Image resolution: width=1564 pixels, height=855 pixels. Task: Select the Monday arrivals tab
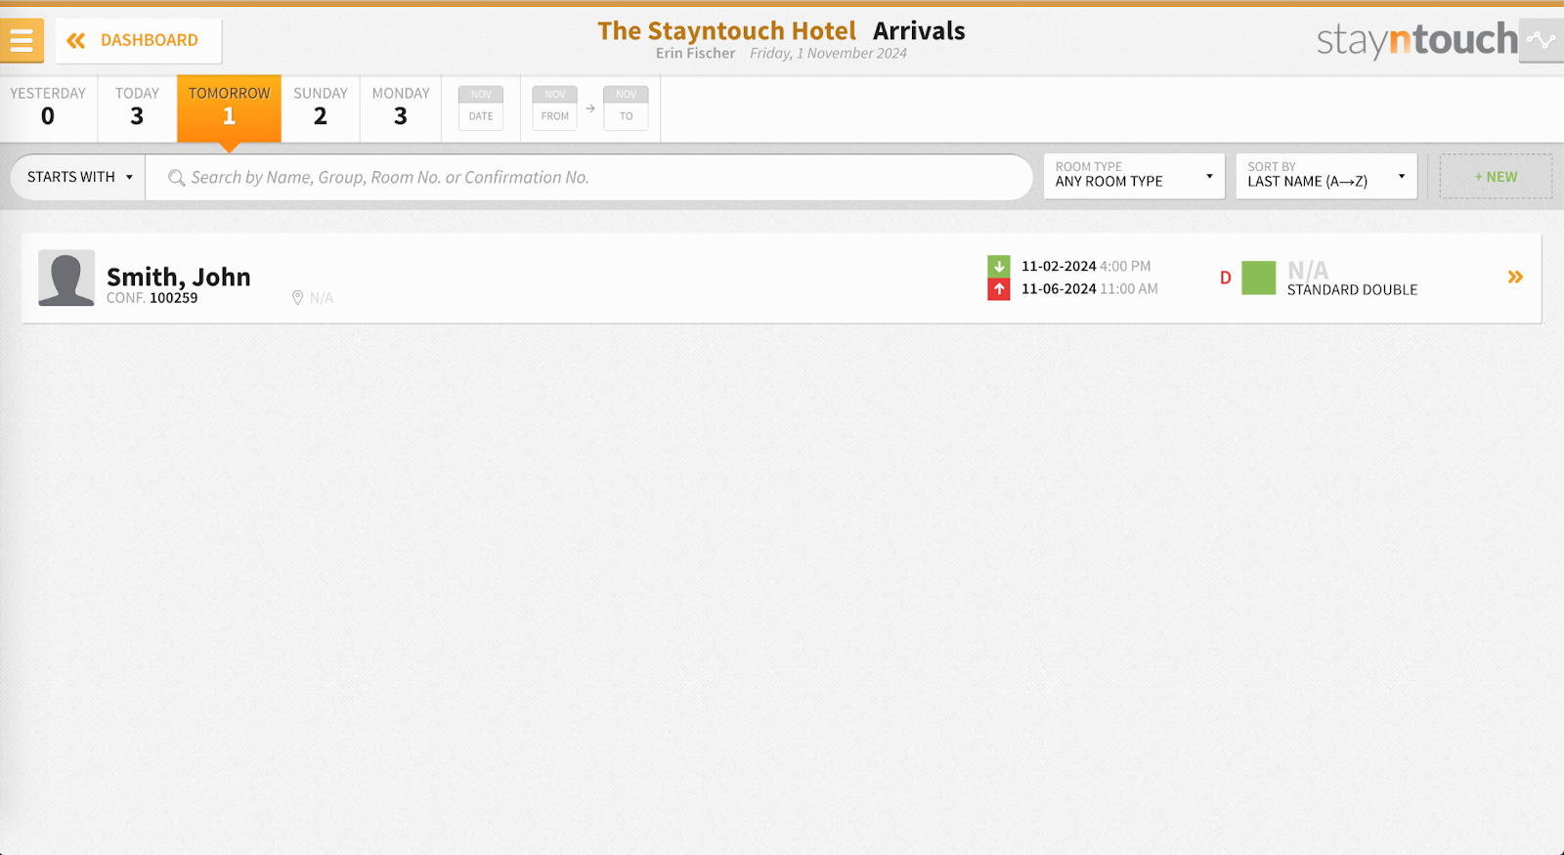tap(401, 108)
